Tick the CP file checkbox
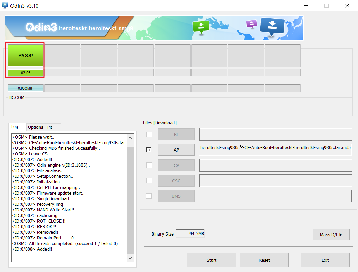 point(149,165)
